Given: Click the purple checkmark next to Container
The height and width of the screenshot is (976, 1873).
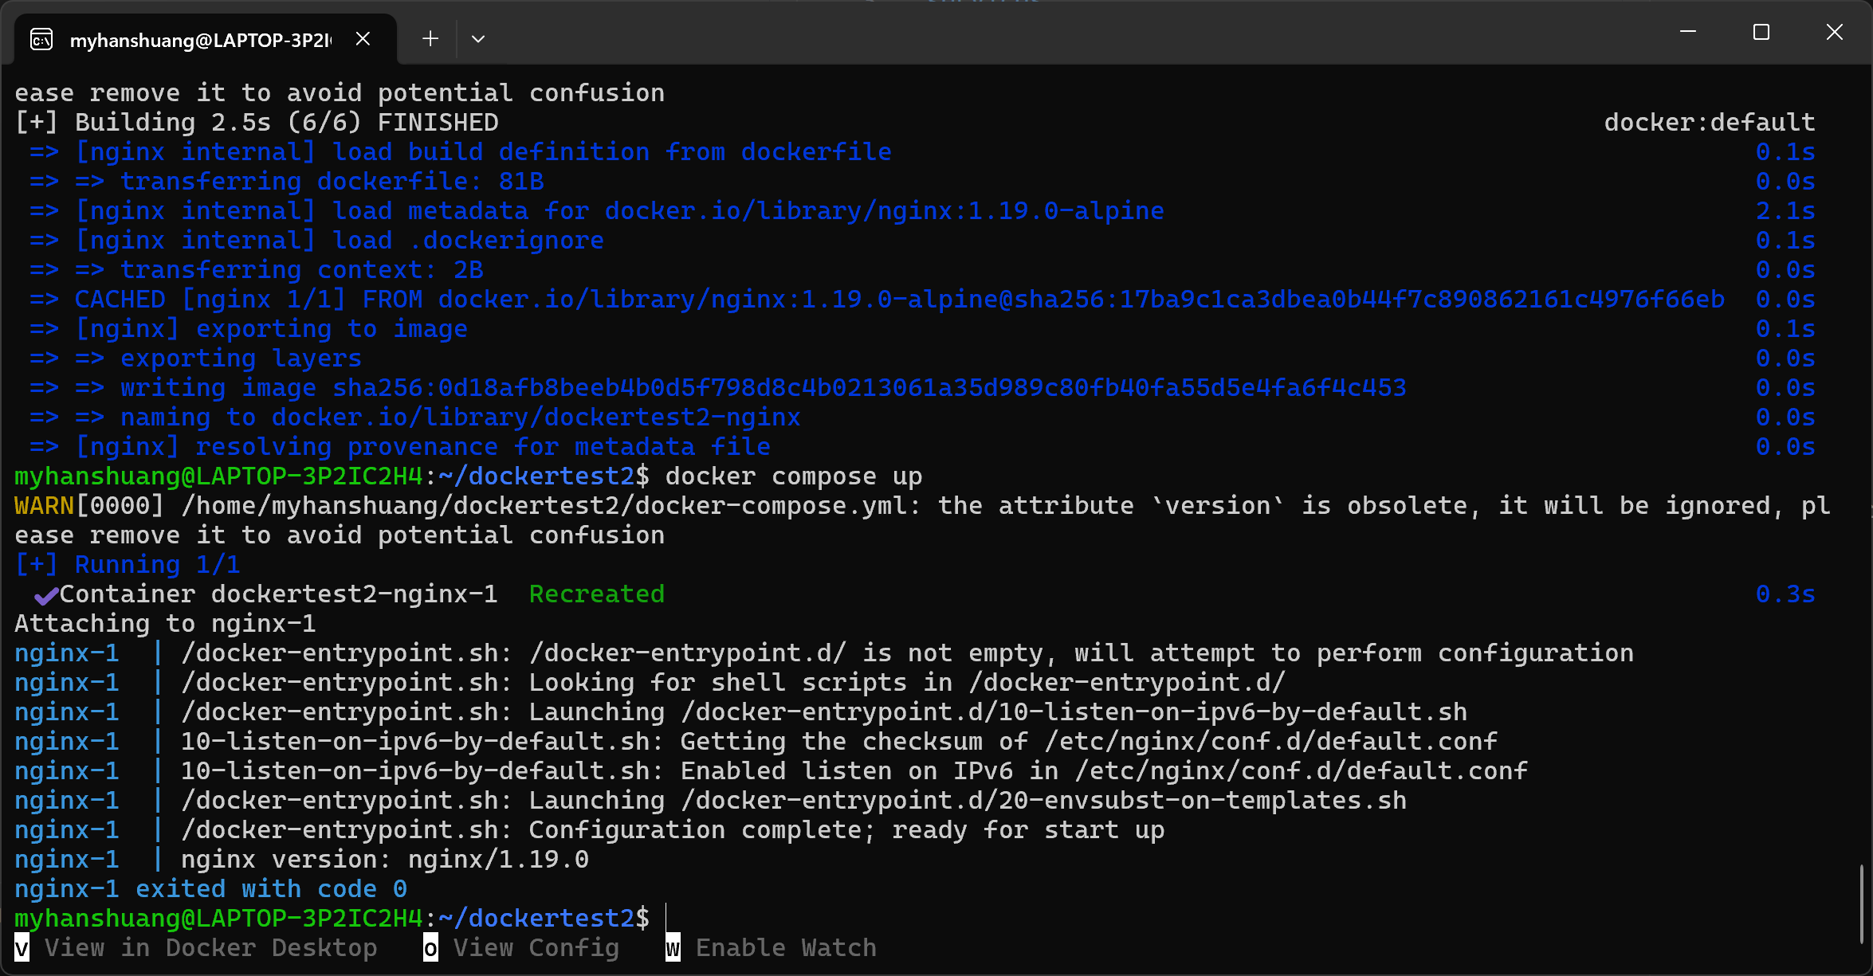Looking at the screenshot, I should [x=46, y=595].
